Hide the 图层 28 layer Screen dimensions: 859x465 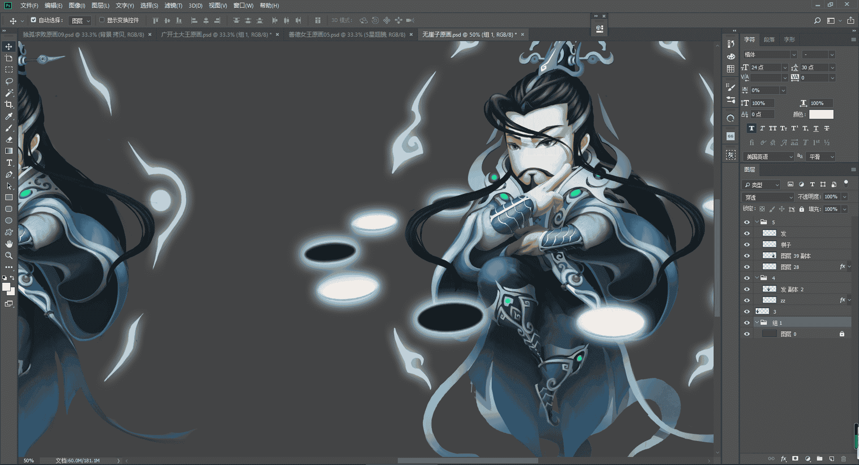[747, 267]
